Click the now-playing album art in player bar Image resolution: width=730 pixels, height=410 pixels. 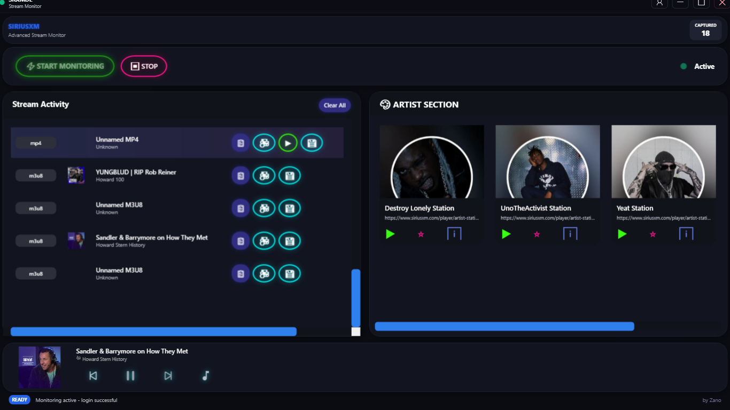pyautogui.click(x=40, y=368)
